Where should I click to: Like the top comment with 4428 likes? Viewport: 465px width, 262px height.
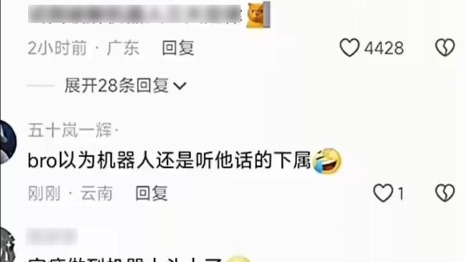coord(349,47)
